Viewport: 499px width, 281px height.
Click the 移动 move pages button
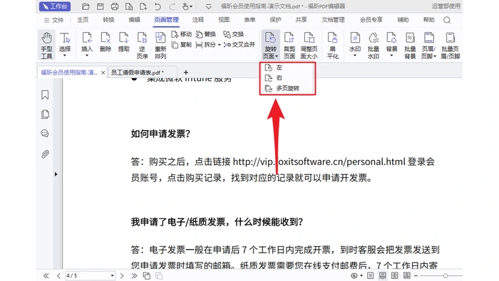(181, 34)
